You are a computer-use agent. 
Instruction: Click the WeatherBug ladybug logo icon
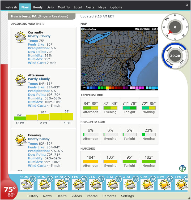pos(182,168)
